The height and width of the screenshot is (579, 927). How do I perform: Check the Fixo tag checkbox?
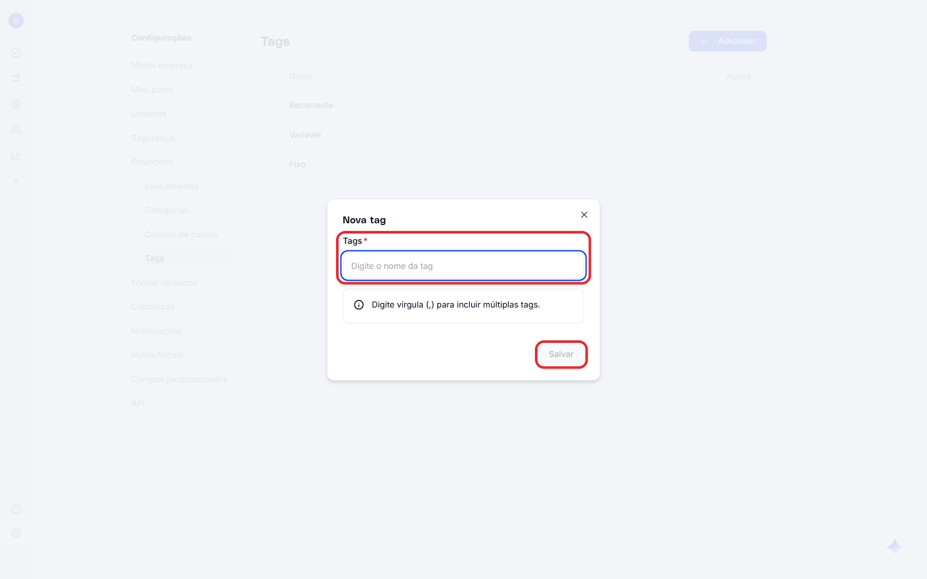coord(276,165)
